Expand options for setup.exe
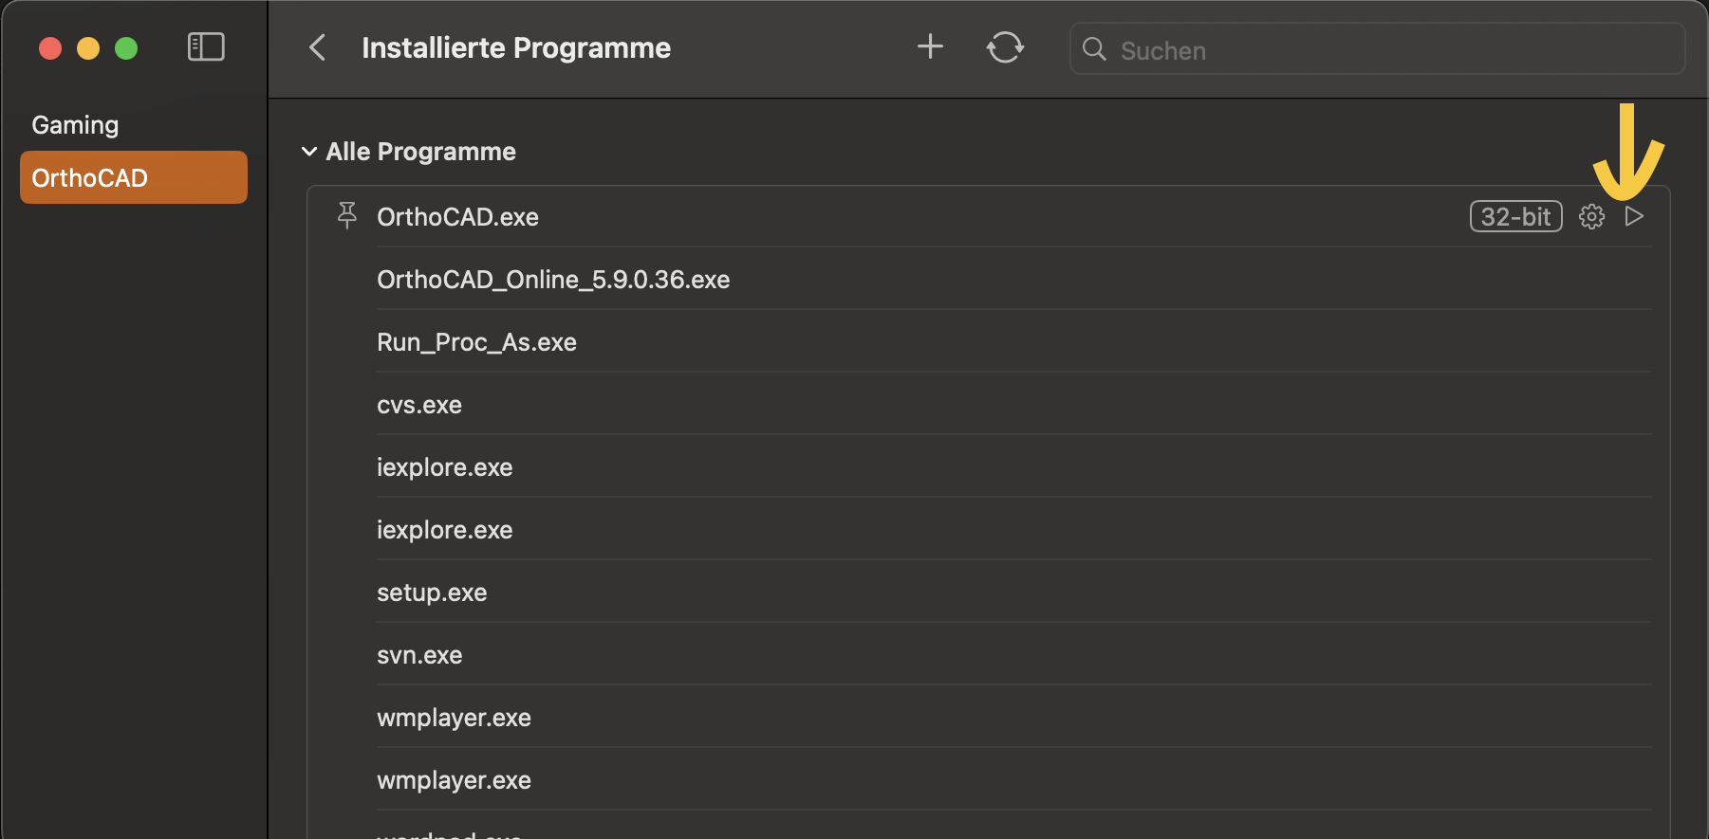Viewport: 1709px width, 839px height. coord(432,592)
